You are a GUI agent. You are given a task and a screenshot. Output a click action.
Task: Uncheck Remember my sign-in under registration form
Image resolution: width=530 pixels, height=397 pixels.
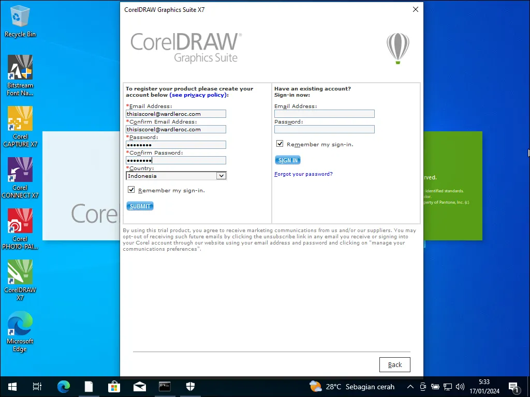(131, 190)
